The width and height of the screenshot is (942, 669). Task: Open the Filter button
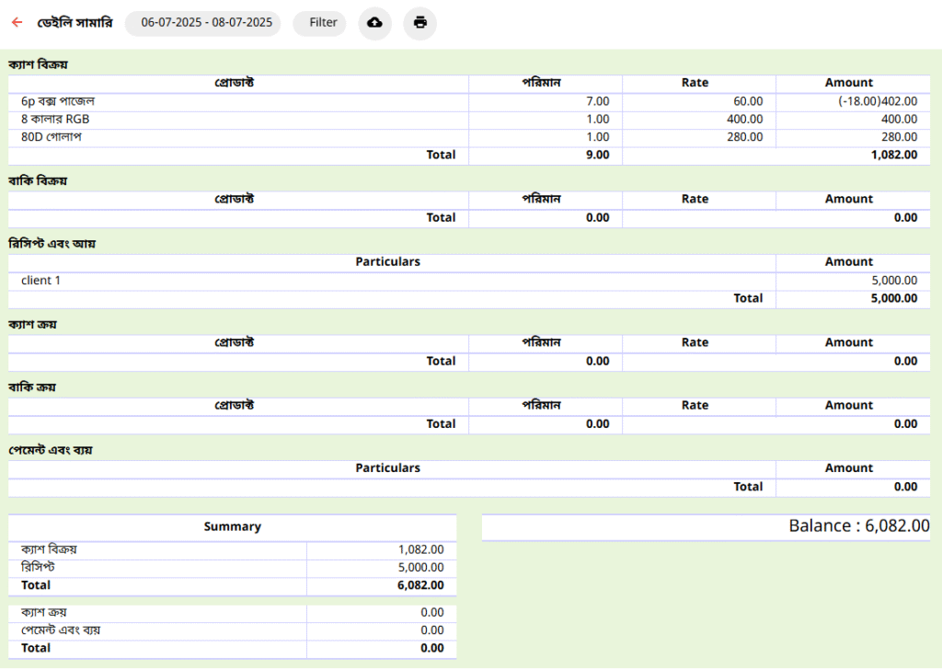tap(319, 23)
